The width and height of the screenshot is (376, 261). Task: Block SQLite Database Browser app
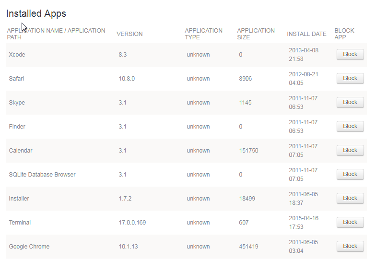tap(350, 175)
